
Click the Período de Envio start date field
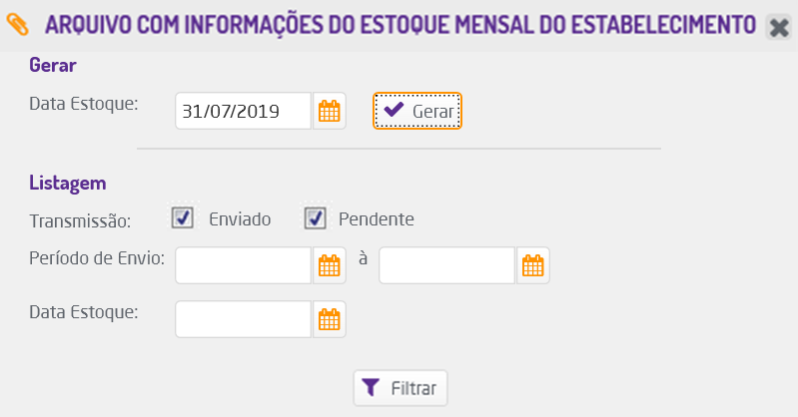click(x=243, y=265)
